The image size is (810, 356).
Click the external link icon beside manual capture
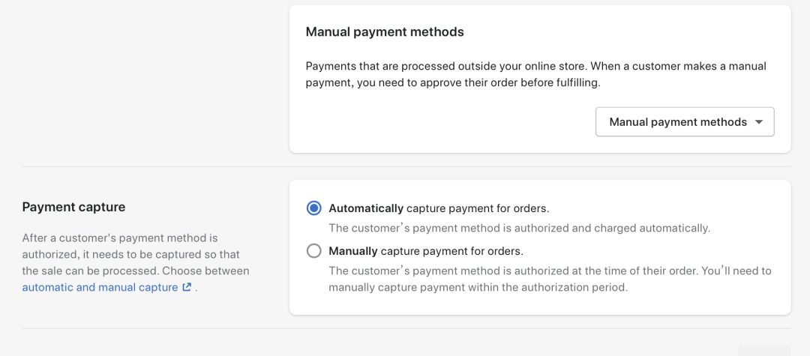pyautogui.click(x=187, y=287)
